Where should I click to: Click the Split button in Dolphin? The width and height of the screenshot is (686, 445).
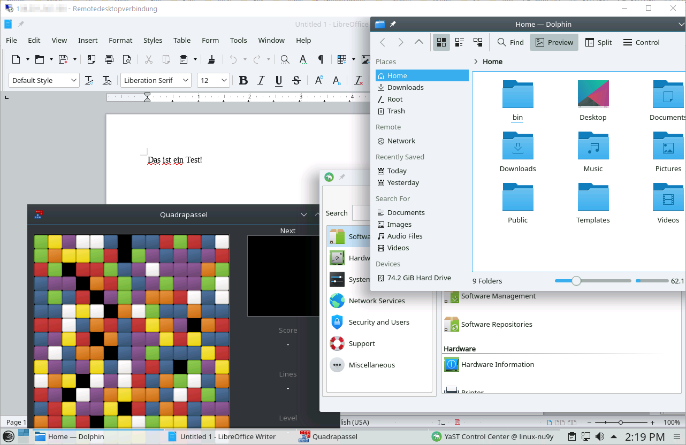[x=598, y=42]
